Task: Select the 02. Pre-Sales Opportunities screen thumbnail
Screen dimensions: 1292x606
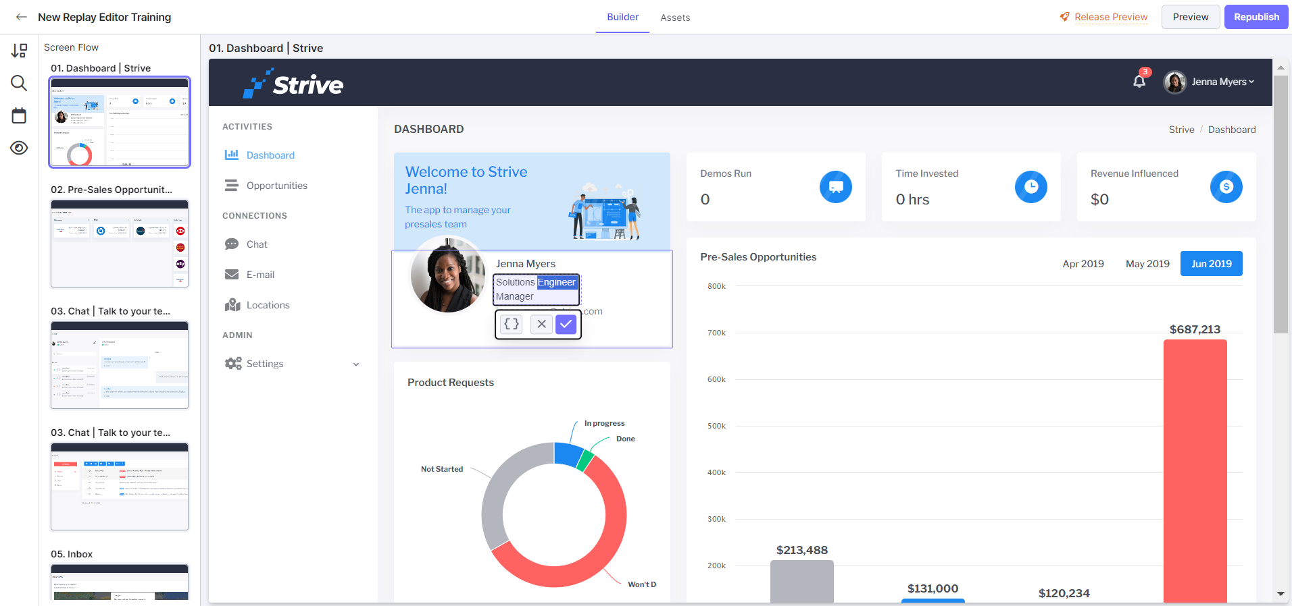Action: pos(120,244)
